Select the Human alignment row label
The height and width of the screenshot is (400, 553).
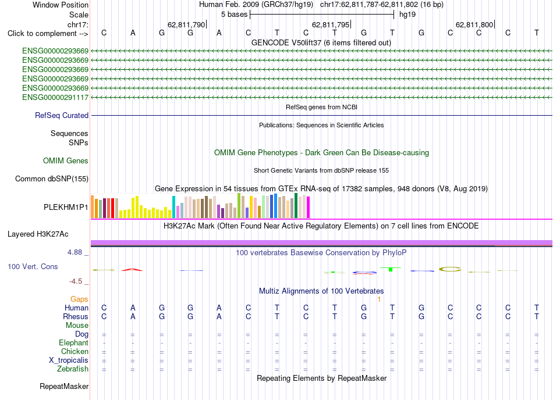(x=76, y=308)
